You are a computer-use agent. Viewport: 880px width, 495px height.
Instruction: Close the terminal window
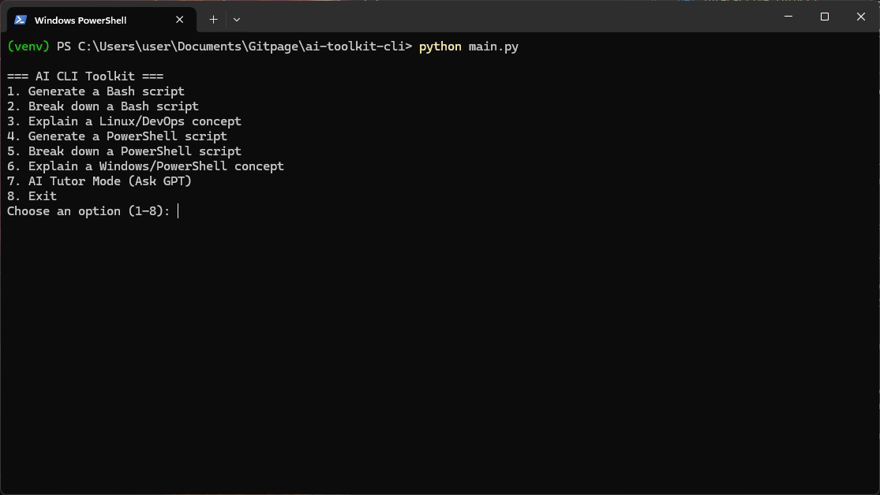[861, 17]
